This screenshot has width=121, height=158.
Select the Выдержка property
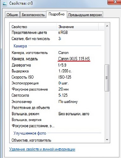click(x=20, y=71)
